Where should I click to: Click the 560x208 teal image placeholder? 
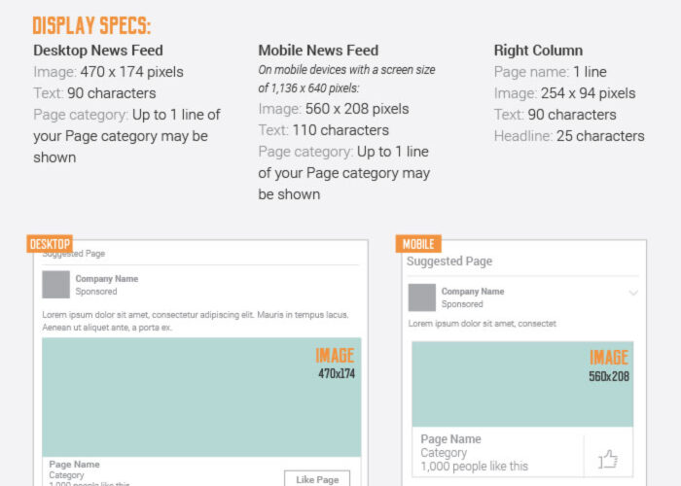(x=522, y=384)
